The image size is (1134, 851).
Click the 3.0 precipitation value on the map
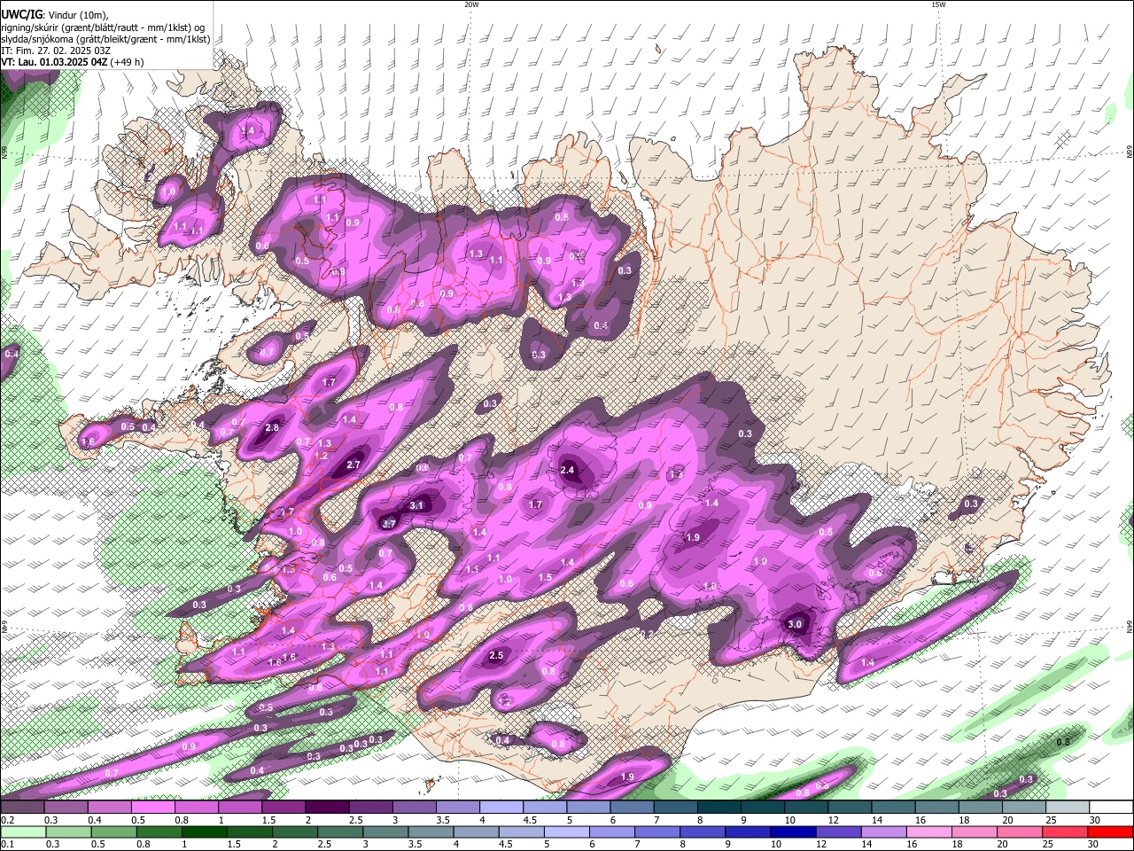[795, 624]
